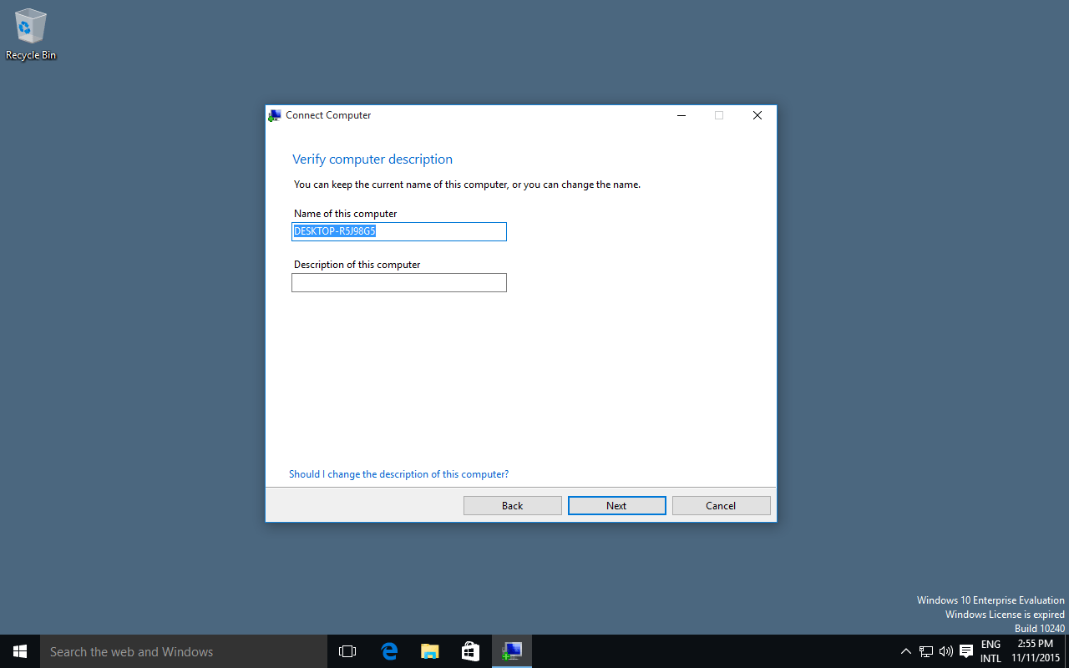Open 'Should I change the description' help link
This screenshot has width=1069, height=668.
point(398,473)
